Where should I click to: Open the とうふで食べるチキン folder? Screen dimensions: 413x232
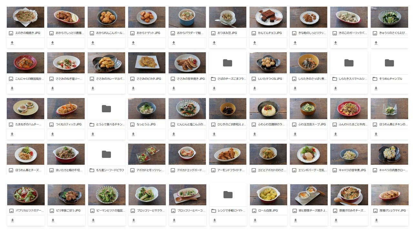106,109
